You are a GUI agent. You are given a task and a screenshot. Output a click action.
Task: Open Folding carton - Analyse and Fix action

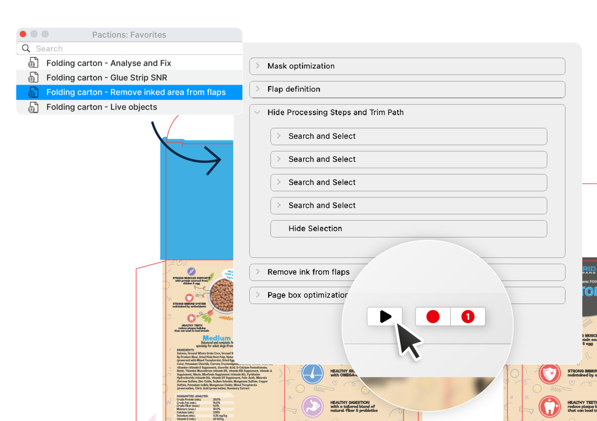coord(129,63)
